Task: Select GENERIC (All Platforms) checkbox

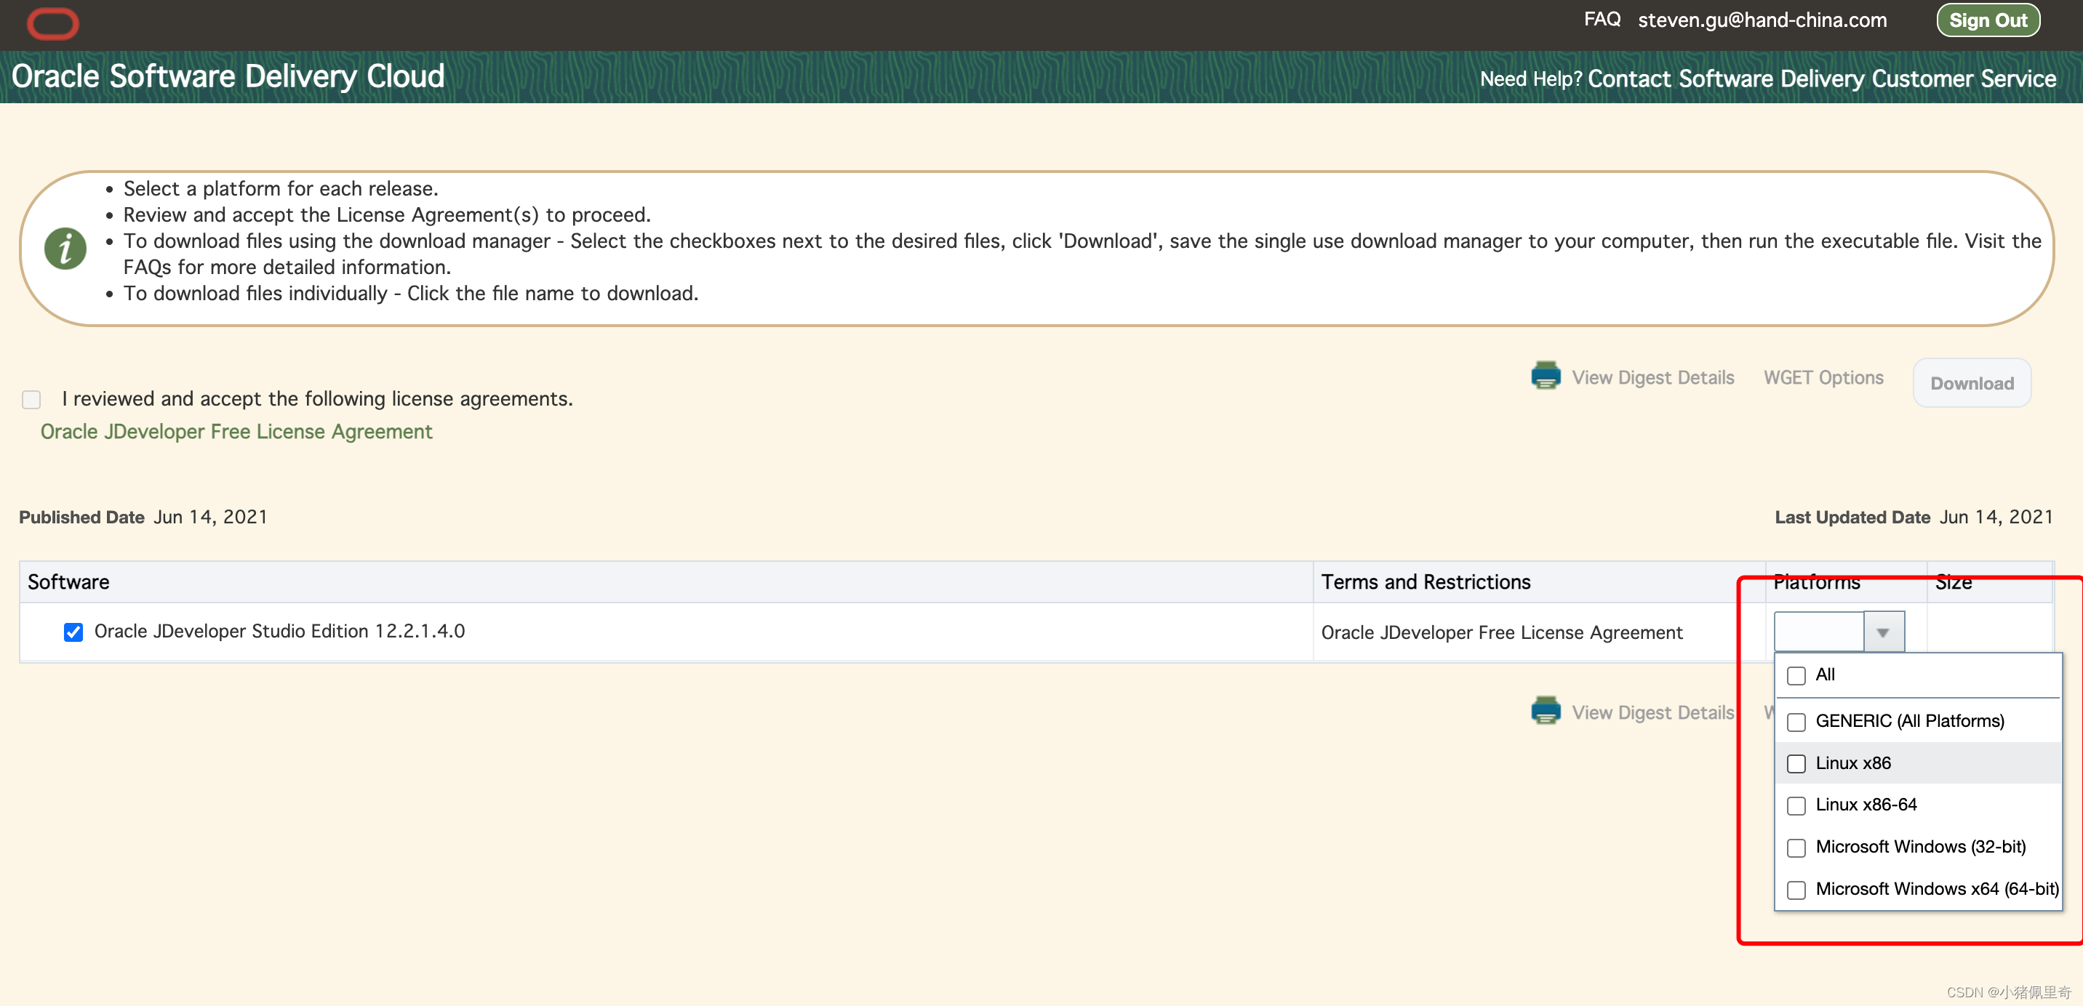Action: coord(1796,722)
